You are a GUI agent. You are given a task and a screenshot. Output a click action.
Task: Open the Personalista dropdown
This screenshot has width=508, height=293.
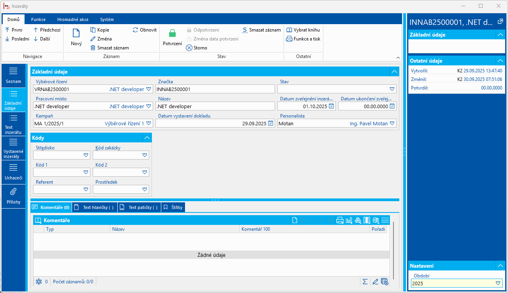coord(392,123)
